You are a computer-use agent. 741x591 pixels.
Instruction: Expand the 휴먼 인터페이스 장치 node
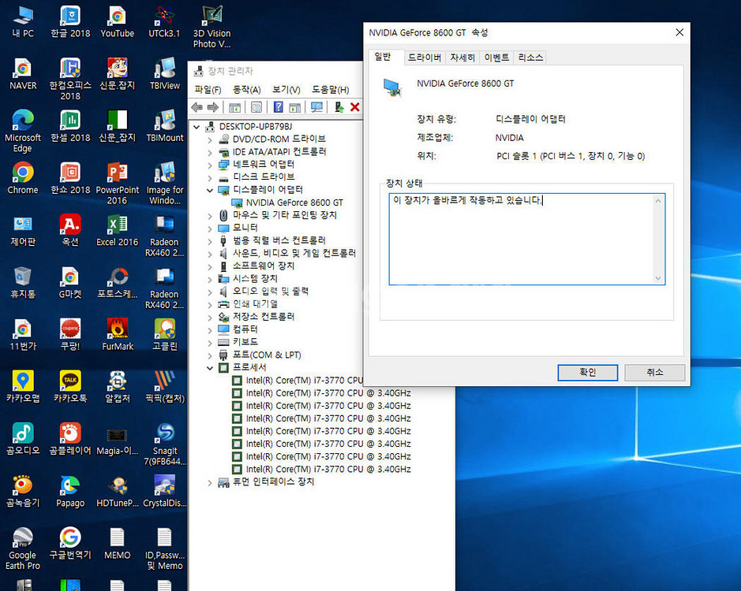coord(210,482)
